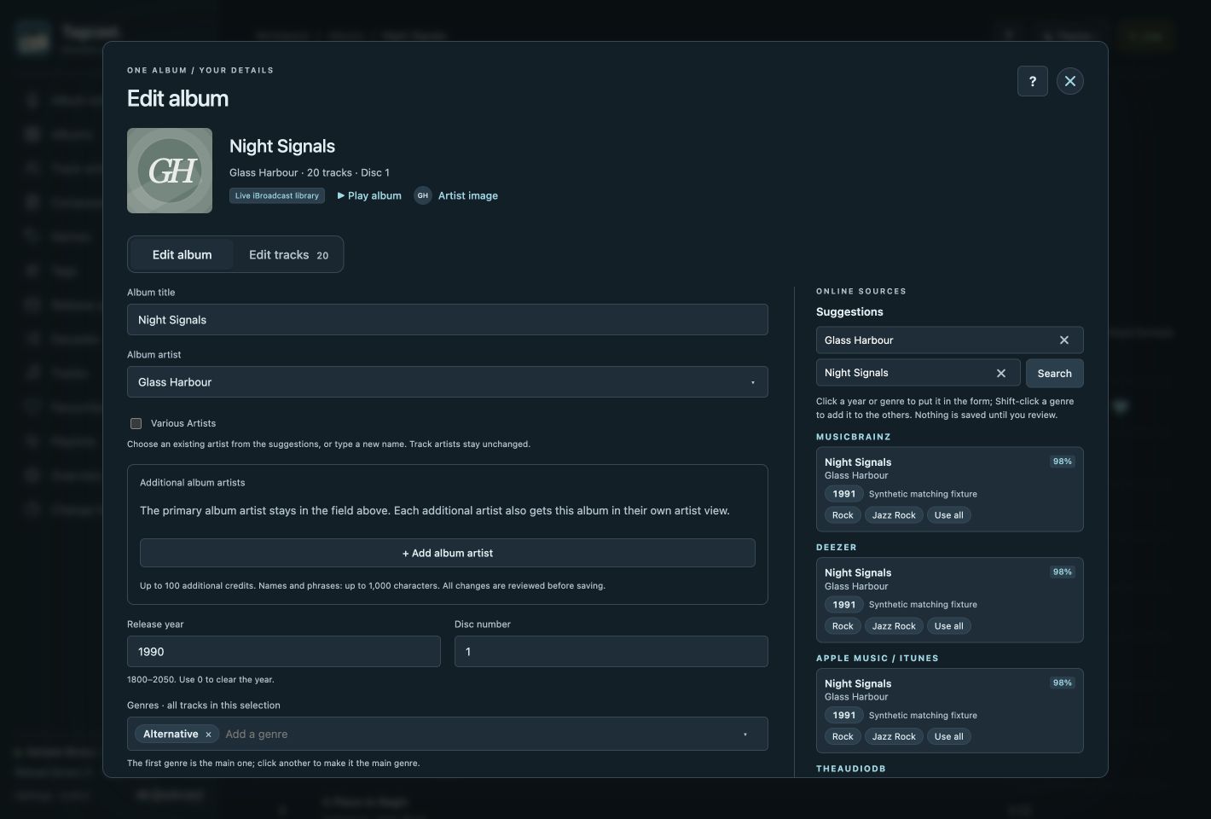Apply Jazz Rock genre from MusicBrainz
This screenshot has width=1211, height=819.
pos(894,515)
